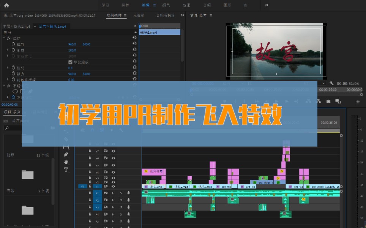The width and height of the screenshot is (366, 228).
Task: Click the camera (export frame) icon under program monitor
Action: point(328,101)
